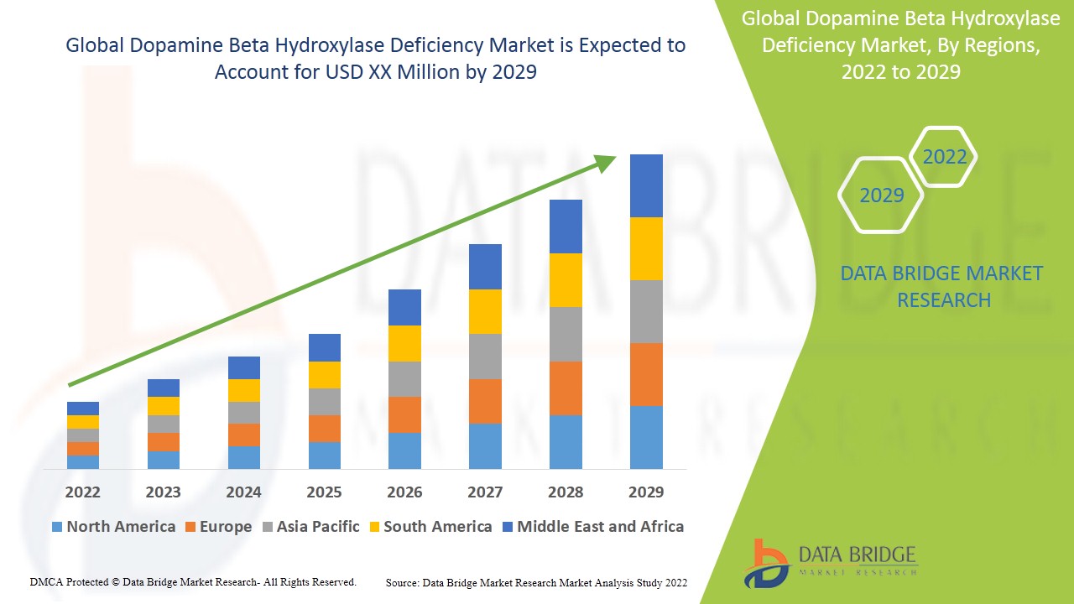The width and height of the screenshot is (1074, 604).
Task: Click the main chart title text
Action: point(375,59)
